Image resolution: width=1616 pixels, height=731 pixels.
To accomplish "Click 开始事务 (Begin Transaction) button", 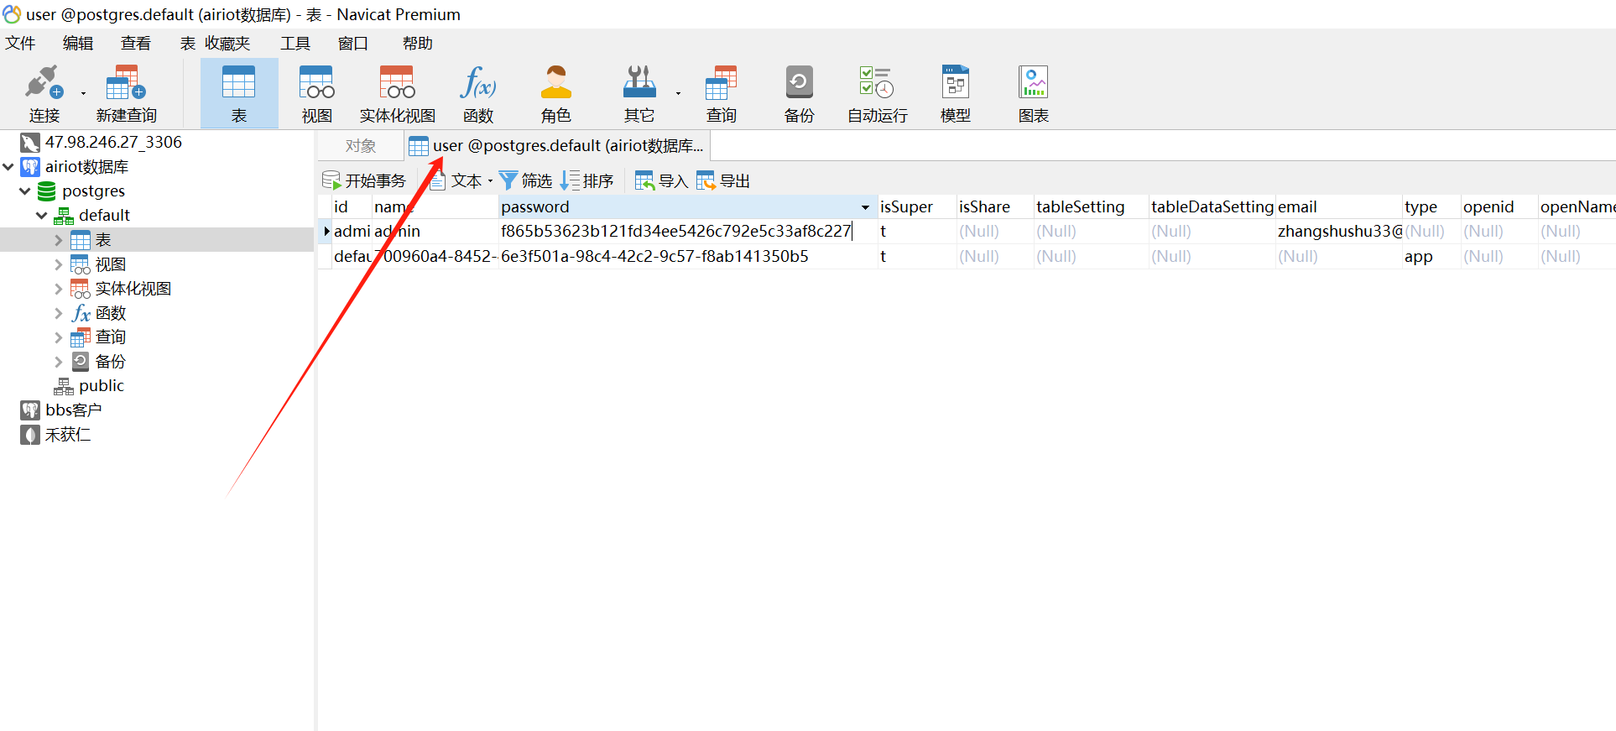I will [364, 180].
